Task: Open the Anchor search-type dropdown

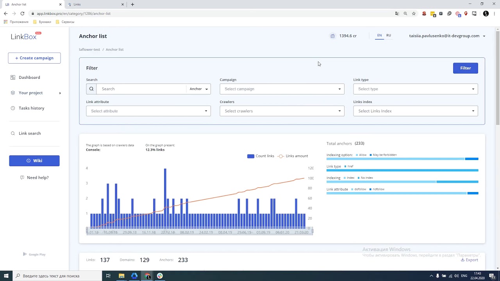Action: [x=198, y=89]
